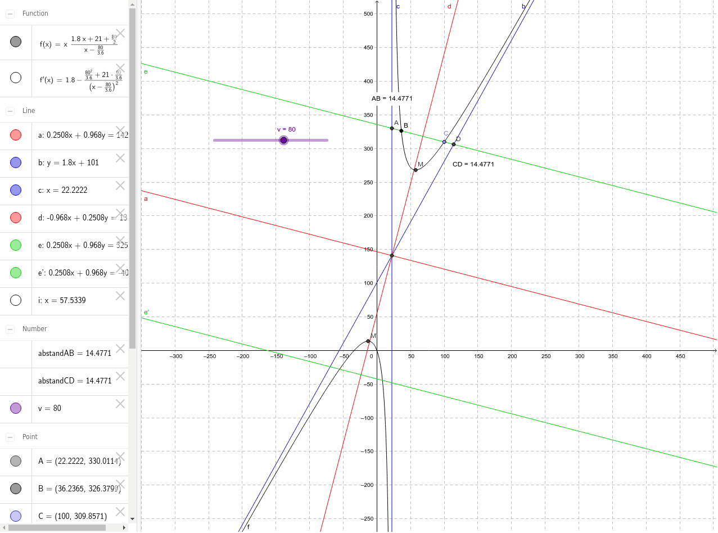Select the abstandCD = 14.4771 entry

click(75, 381)
